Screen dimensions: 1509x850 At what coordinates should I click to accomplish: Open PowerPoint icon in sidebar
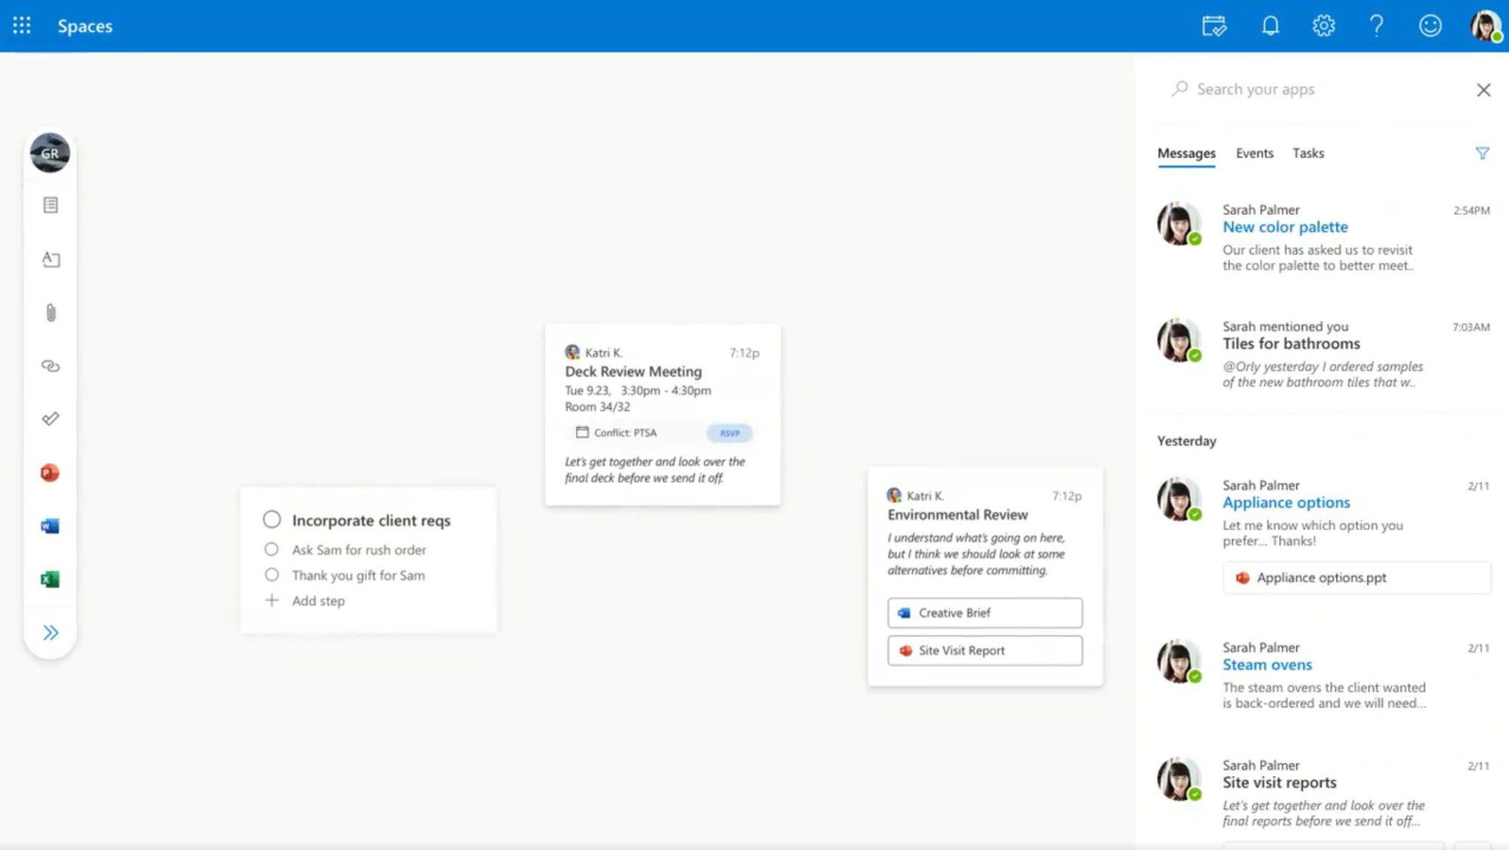(50, 473)
